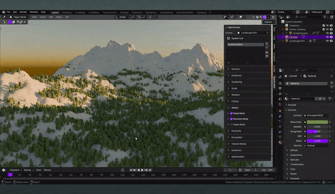This screenshot has width=335, height=194.
Task: Disable the Elevation Mask checkbox
Action: tap(231, 119)
